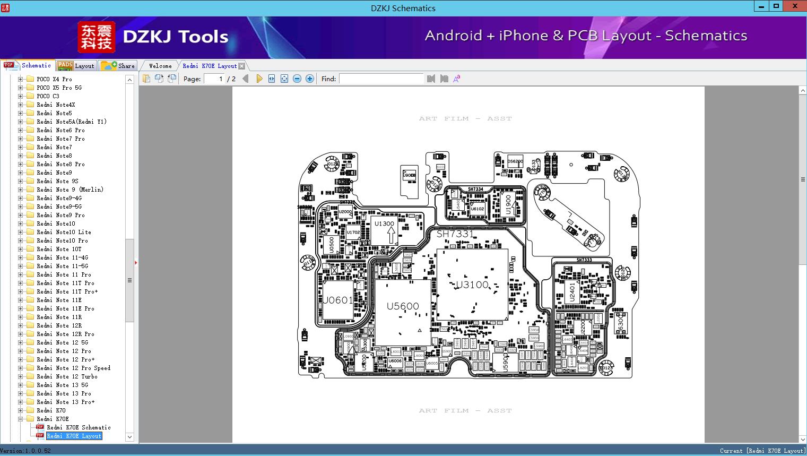Go to next page arrow
This screenshot has height=456, width=807.
click(x=259, y=79)
